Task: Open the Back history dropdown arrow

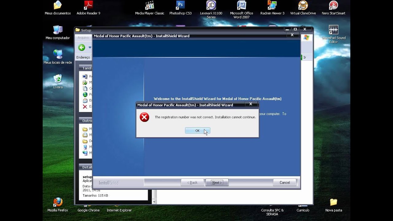Action: click(90, 47)
